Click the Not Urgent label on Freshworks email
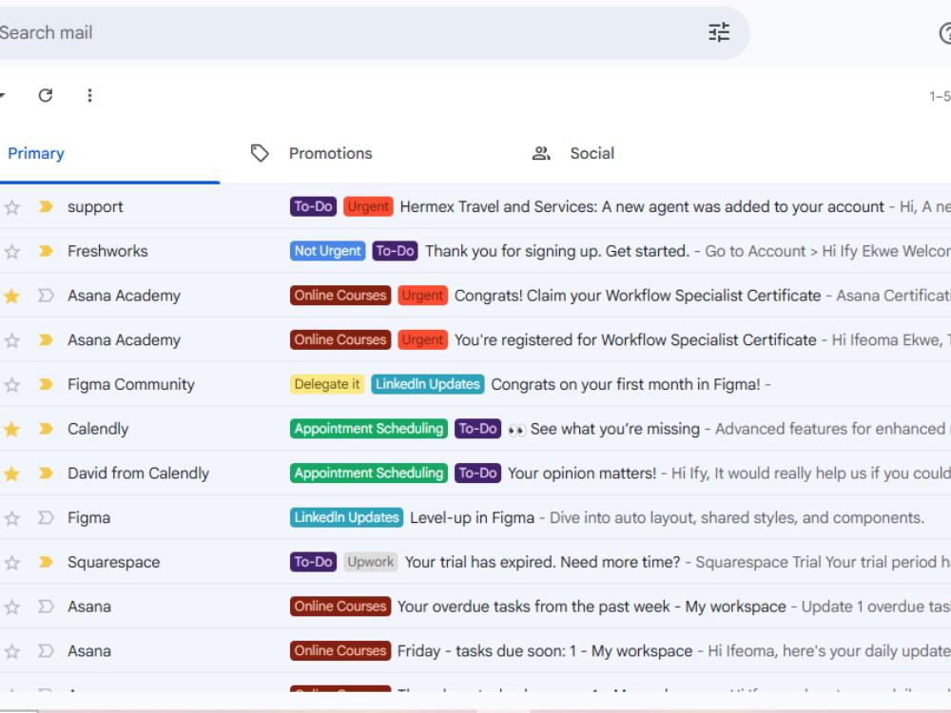The width and height of the screenshot is (951, 713). click(x=327, y=251)
